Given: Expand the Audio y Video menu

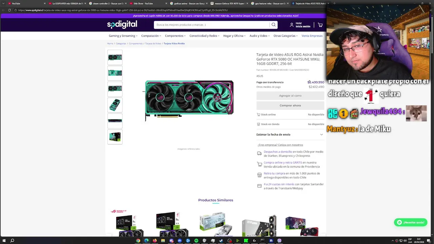Looking at the screenshot, I should 260,36.
